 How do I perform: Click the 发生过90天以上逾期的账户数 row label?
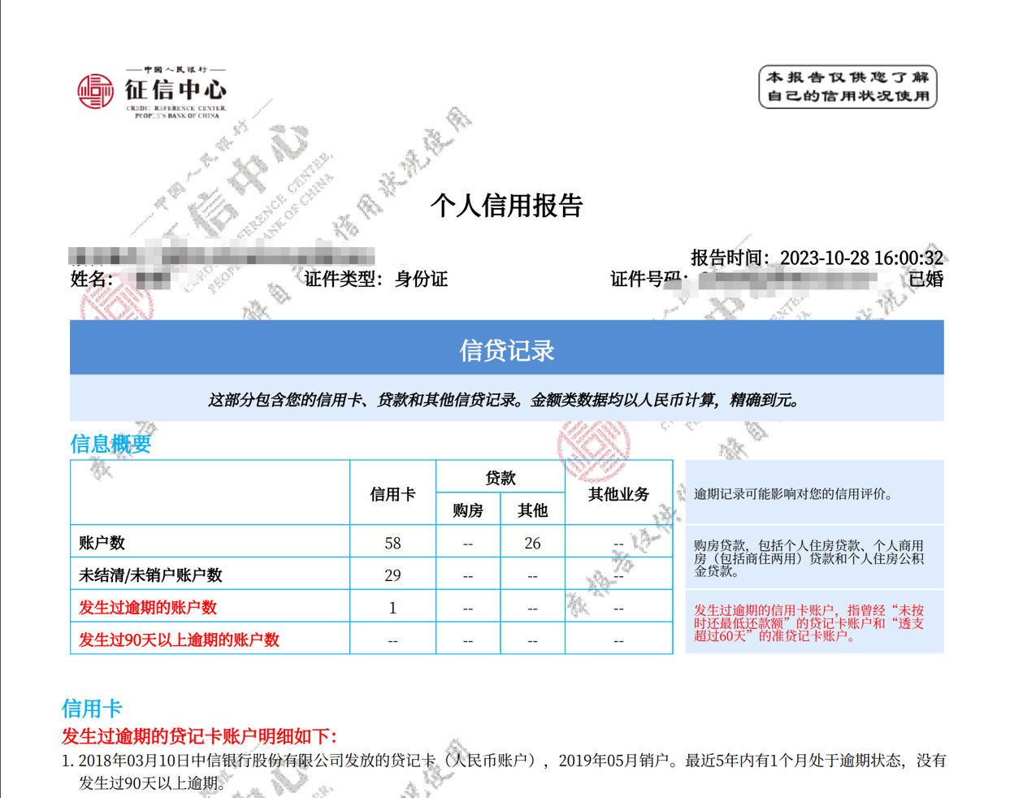(x=179, y=640)
